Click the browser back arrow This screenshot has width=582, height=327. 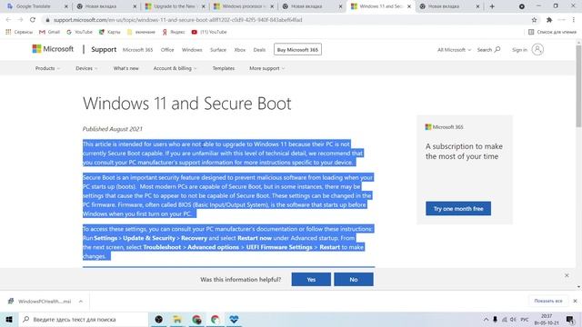click(x=8, y=20)
